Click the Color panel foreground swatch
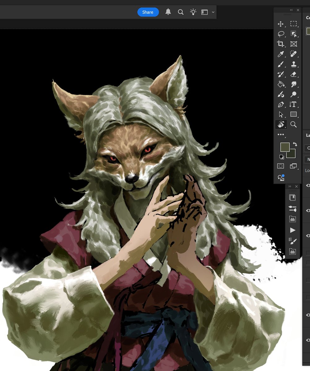 click(308, 31)
